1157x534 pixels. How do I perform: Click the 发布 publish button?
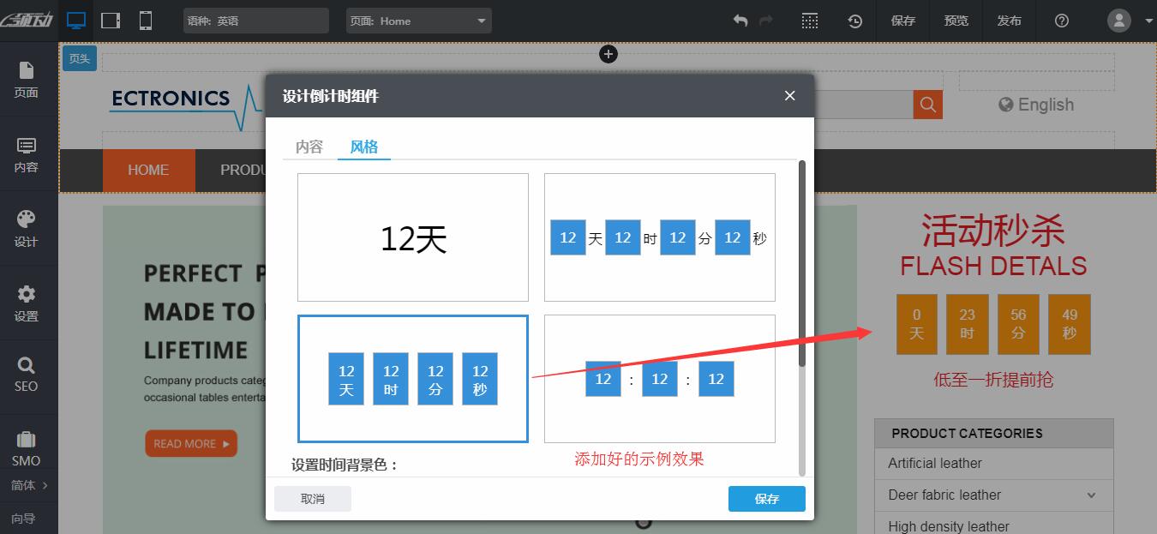[x=1010, y=20]
